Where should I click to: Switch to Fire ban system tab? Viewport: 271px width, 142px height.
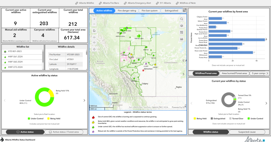tap(150, 10)
